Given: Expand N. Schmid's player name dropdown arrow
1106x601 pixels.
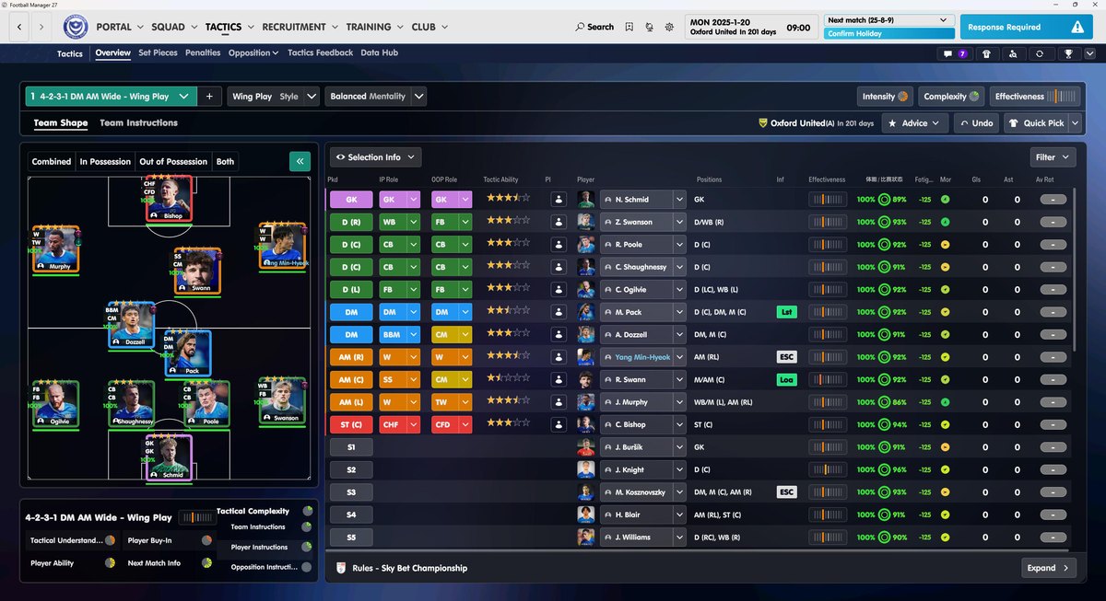Looking at the screenshot, I should (x=679, y=199).
